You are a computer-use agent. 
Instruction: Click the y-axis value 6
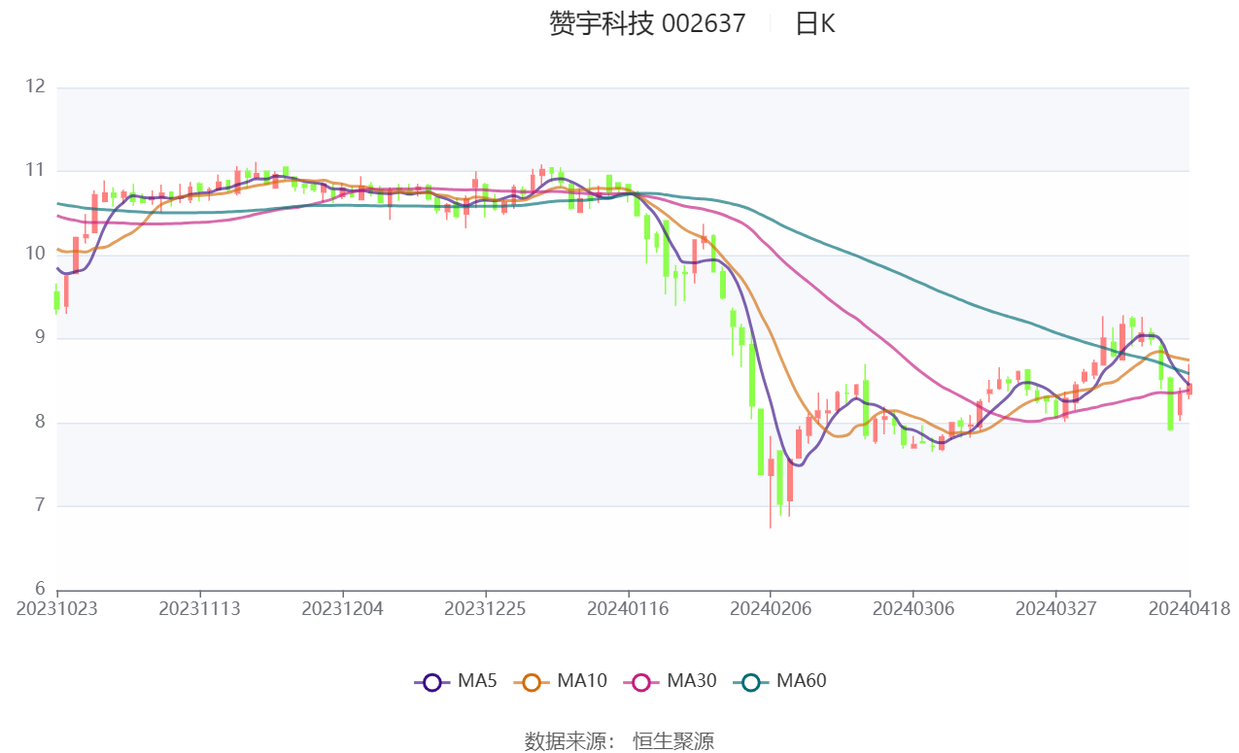40,589
